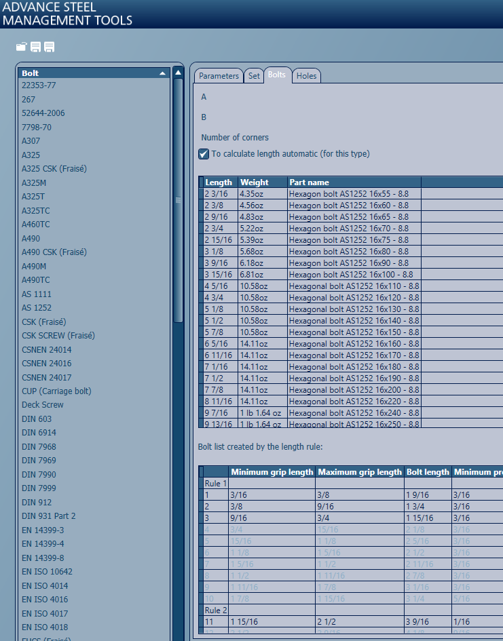Select DIN 603 bolt standard
The width and height of the screenshot is (503, 641).
[x=37, y=419]
